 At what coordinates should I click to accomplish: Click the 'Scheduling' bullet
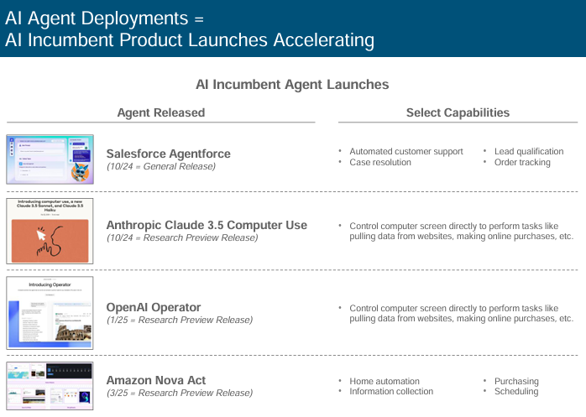[516, 391]
